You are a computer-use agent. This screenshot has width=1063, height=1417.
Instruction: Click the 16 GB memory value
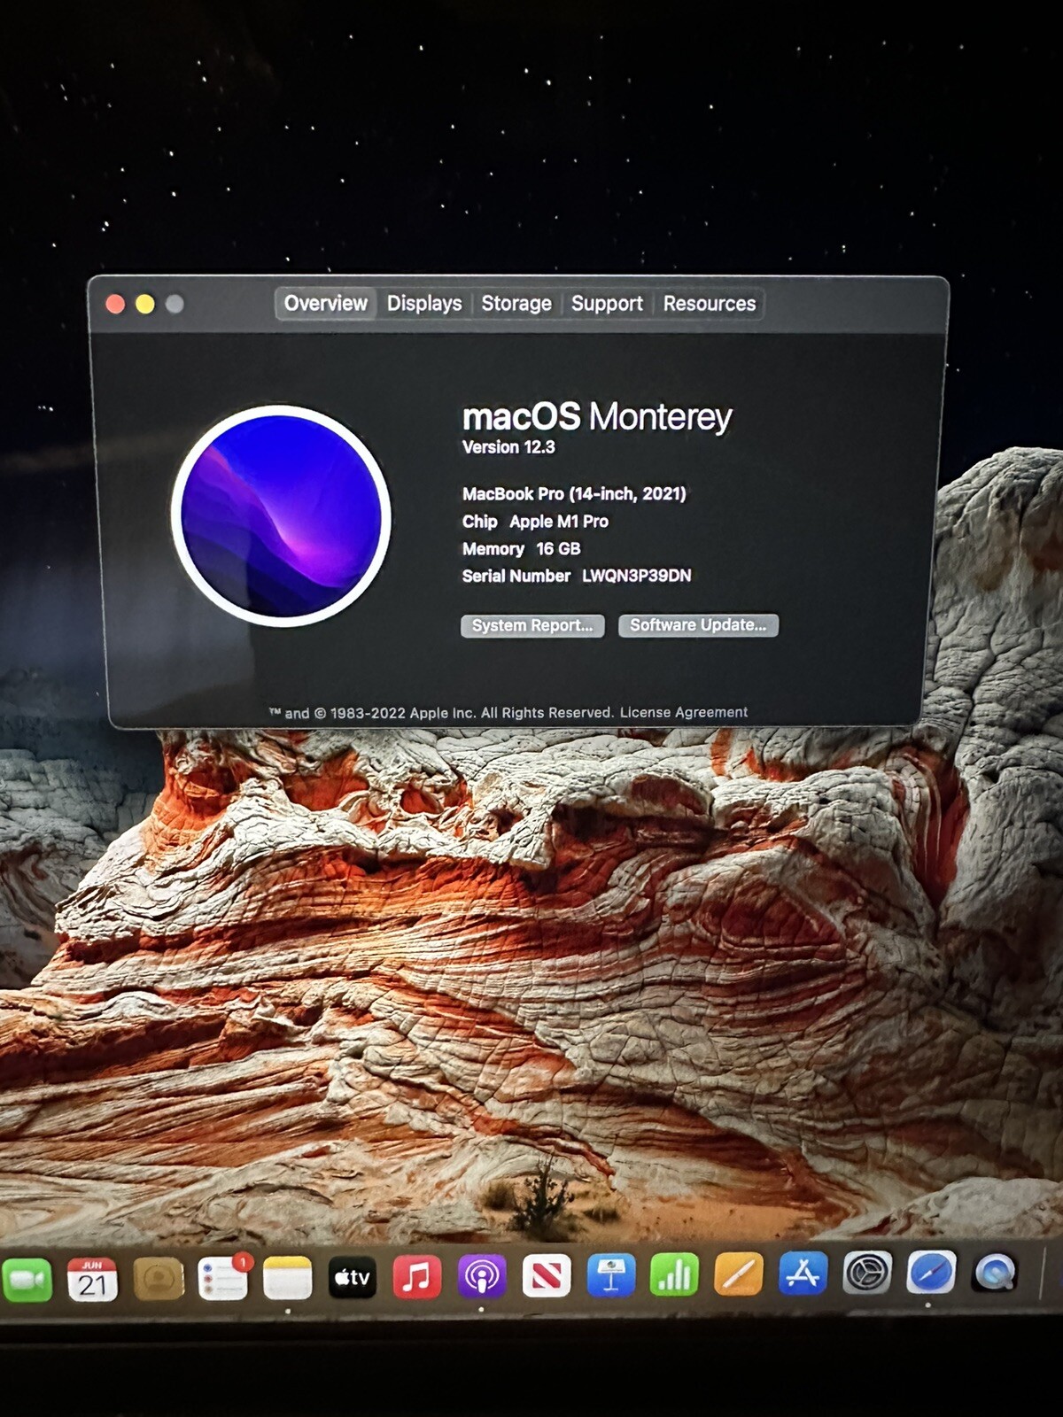[x=558, y=549]
